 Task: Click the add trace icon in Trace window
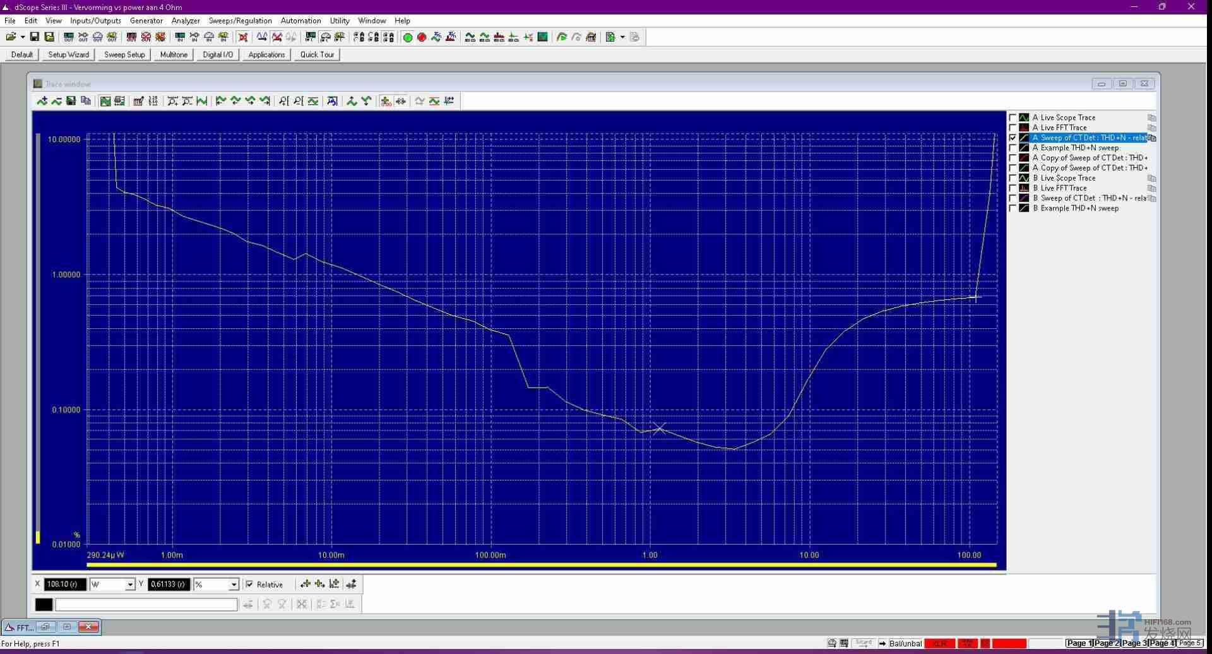pyautogui.click(x=42, y=101)
